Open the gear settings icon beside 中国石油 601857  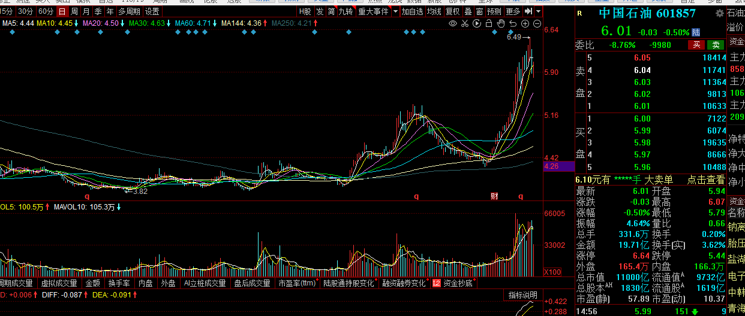pos(719,13)
